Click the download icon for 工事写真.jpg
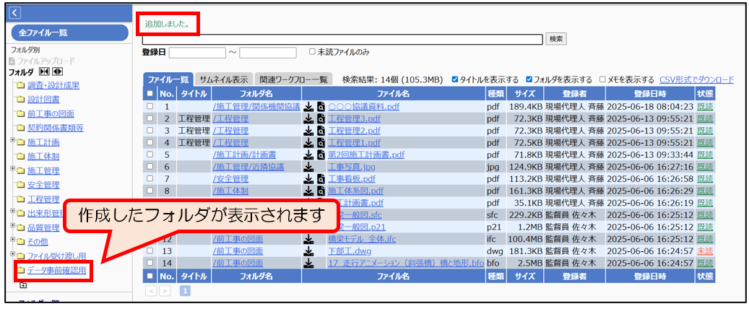749x309 pixels. click(308, 167)
